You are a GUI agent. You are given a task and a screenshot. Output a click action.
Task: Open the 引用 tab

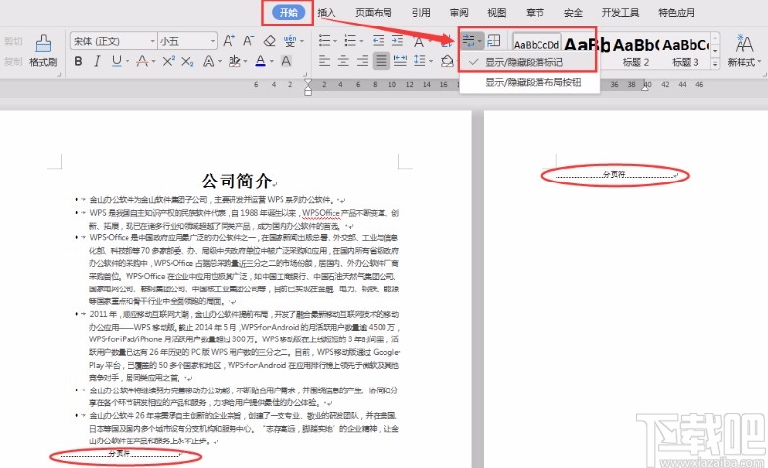421,12
